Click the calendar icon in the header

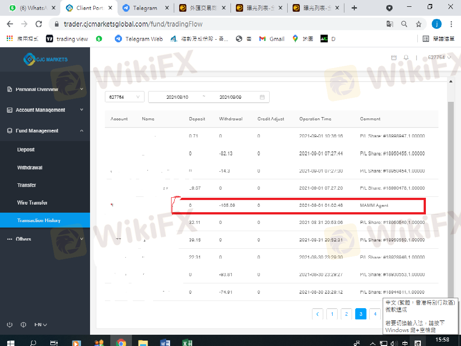394,58
